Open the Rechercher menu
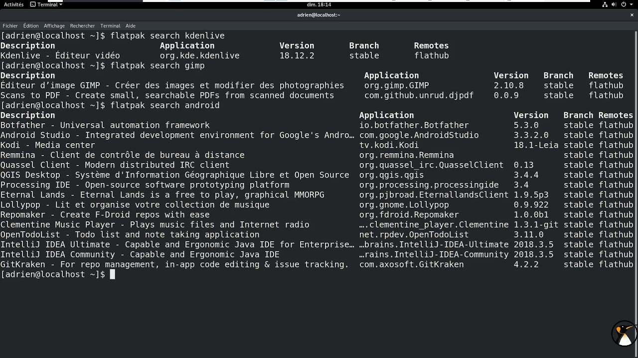The height and width of the screenshot is (358, 638). (82, 26)
